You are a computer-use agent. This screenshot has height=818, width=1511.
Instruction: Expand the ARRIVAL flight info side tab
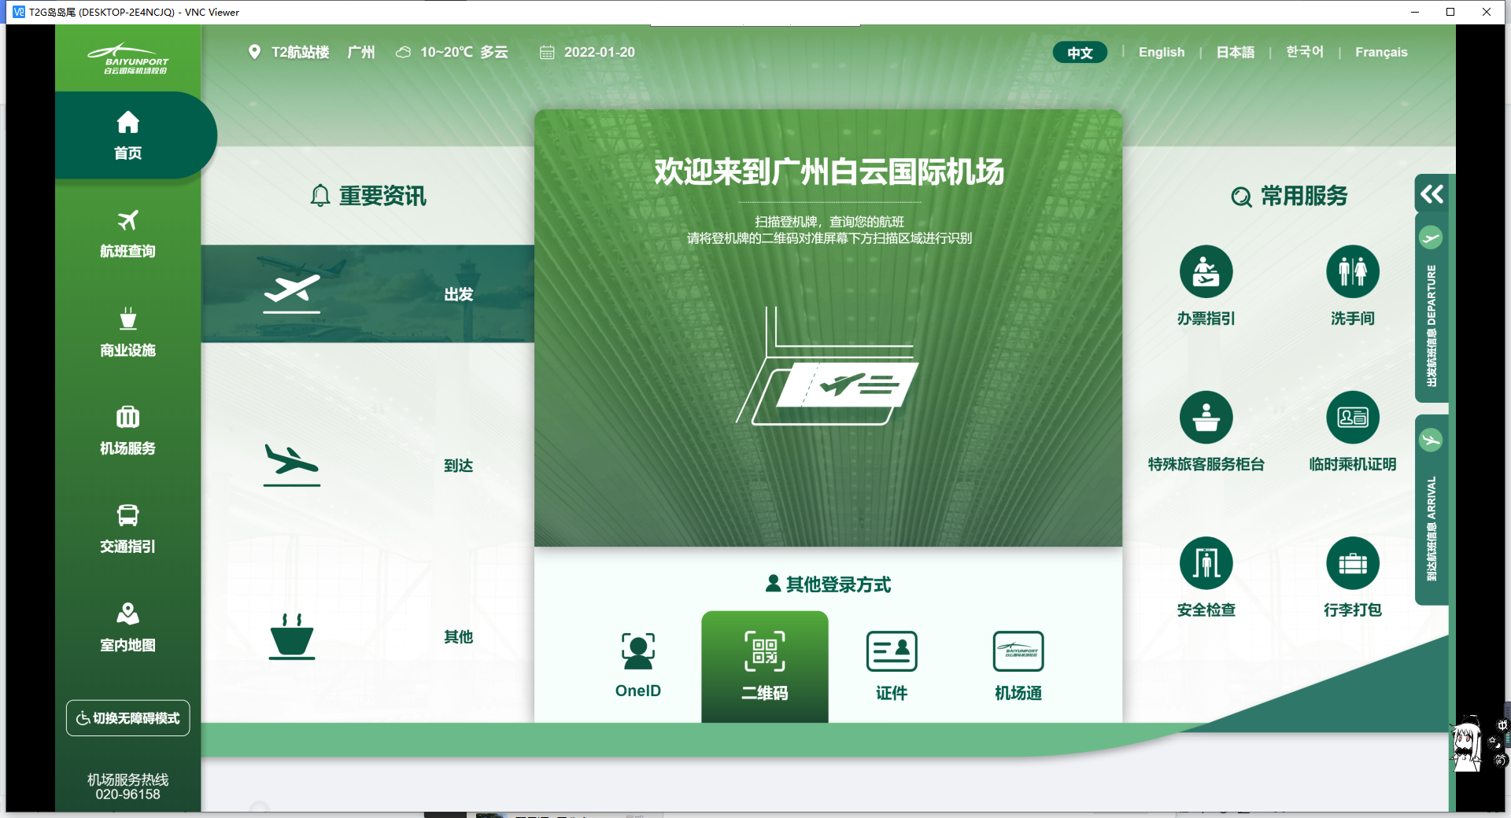coord(1431,511)
